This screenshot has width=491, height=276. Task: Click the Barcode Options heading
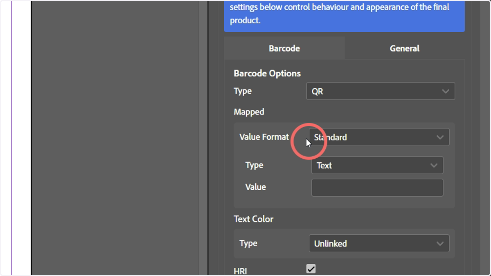click(x=267, y=74)
